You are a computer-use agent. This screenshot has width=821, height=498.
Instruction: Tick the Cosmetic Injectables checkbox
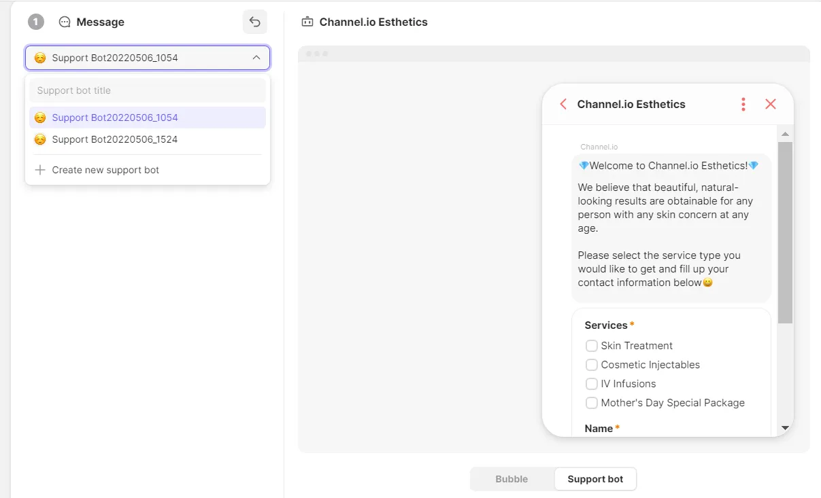[x=592, y=365]
